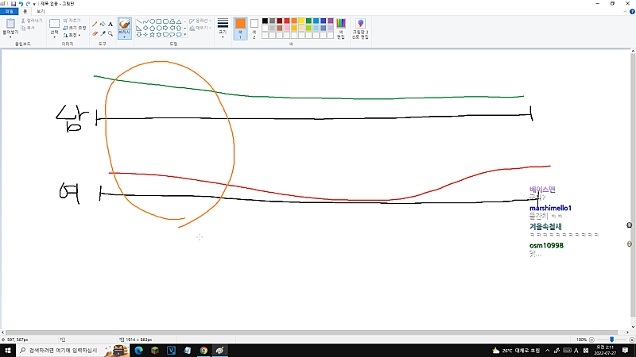The height and width of the screenshot is (357, 636).
Task: Click the Undo arrow in title bar
Action: (x=21, y=4)
